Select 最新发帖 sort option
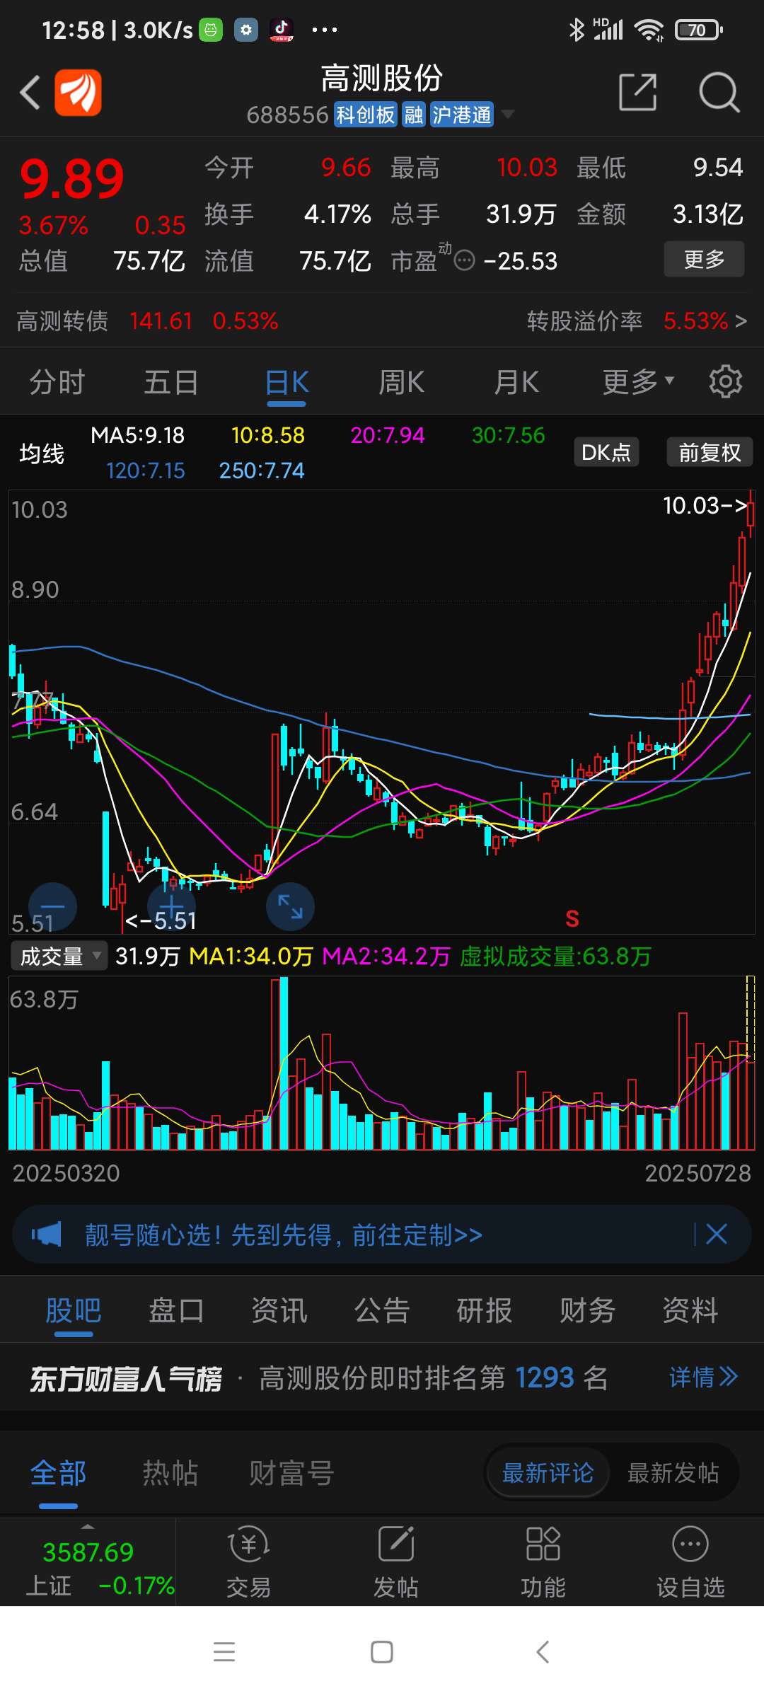This screenshot has width=764, height=1698. (673, 1473)
